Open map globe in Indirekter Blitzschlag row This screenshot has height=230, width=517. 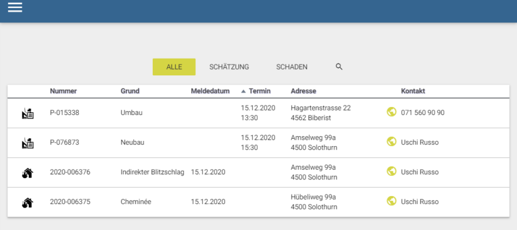pos(392,171)
